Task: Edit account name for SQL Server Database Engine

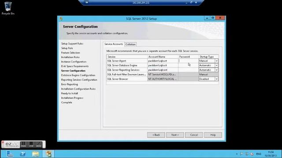Action: 163,65
